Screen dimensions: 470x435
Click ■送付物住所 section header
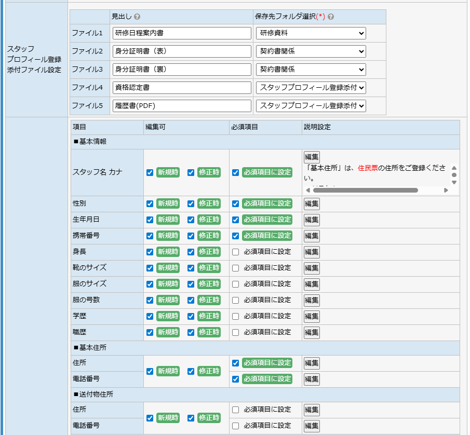(265, 395)
